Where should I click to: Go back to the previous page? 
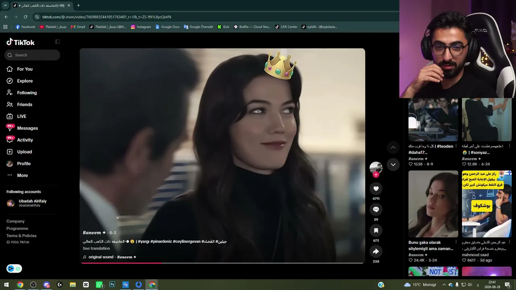pyautogui.click(x=6, y=17)
